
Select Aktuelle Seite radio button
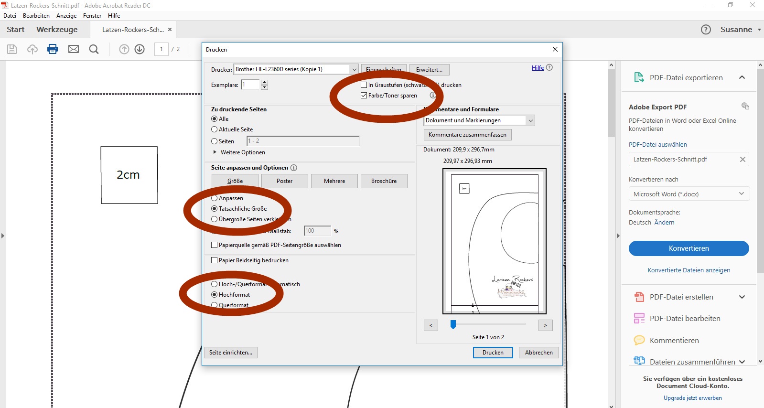pos(214,129)
